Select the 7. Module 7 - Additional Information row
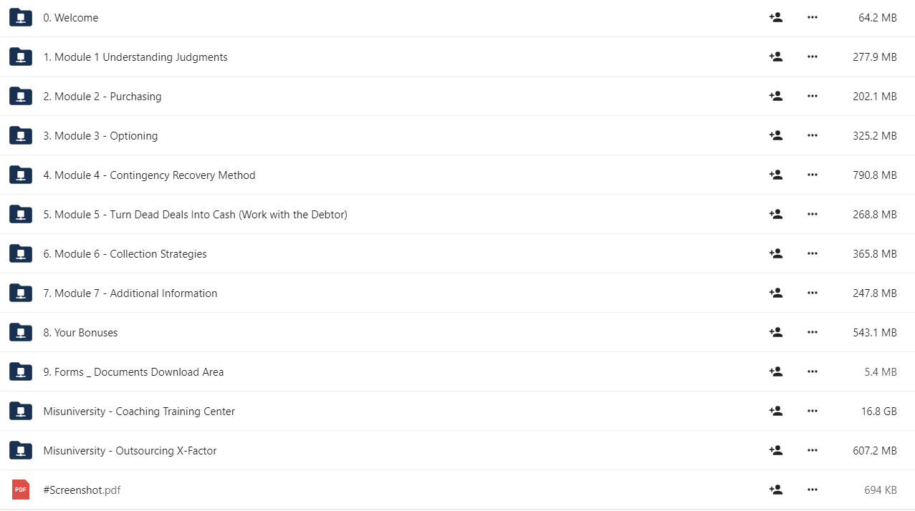The image size is (915, 511). coord(457,293)
